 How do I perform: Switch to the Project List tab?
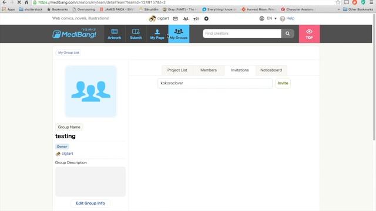point(177,70)
